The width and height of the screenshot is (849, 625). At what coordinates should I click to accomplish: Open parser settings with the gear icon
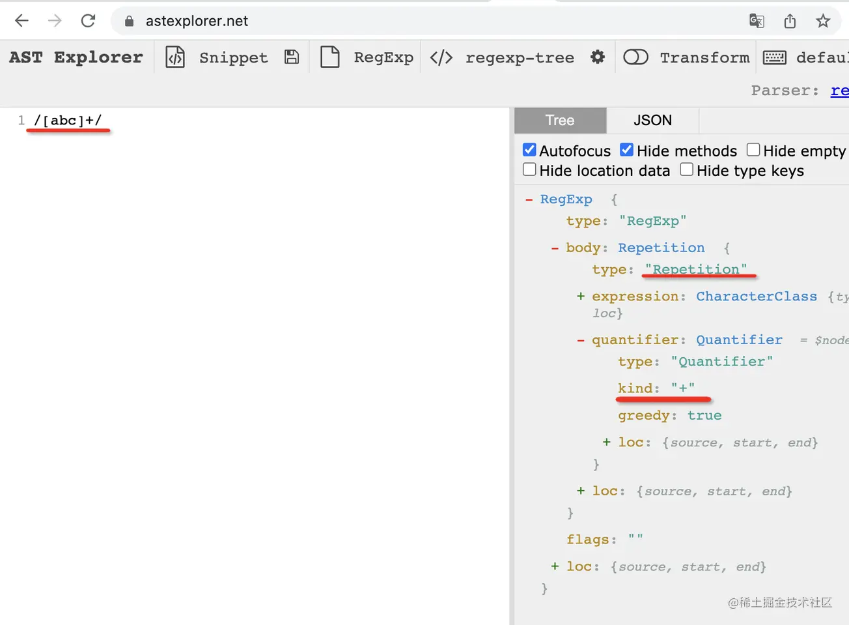[598, 57]
